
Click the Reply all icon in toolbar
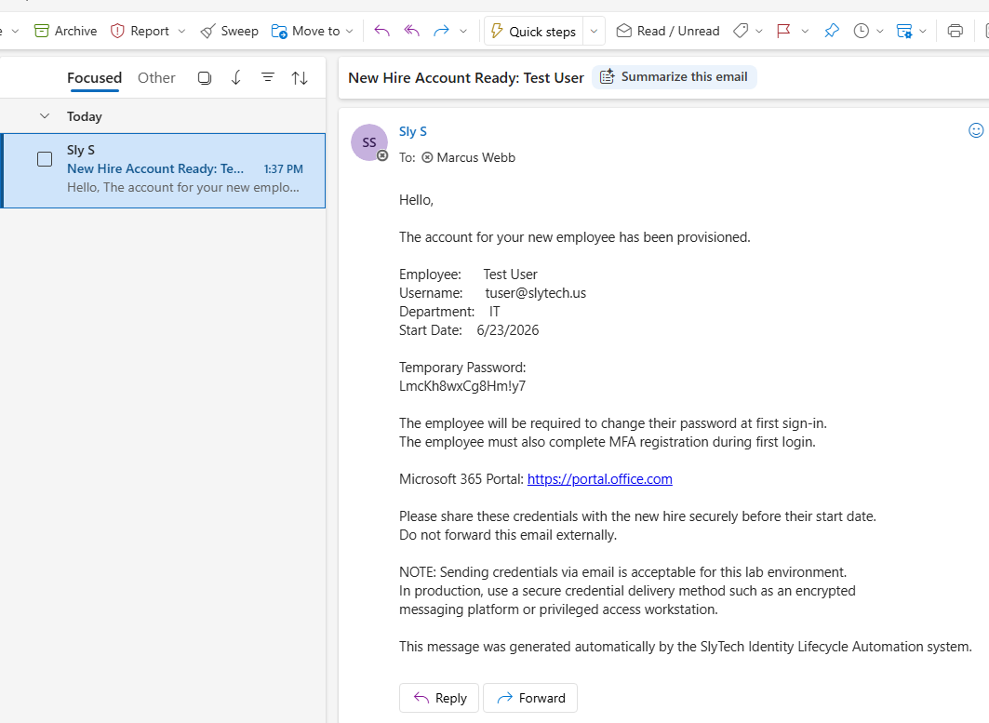[412, 31]
